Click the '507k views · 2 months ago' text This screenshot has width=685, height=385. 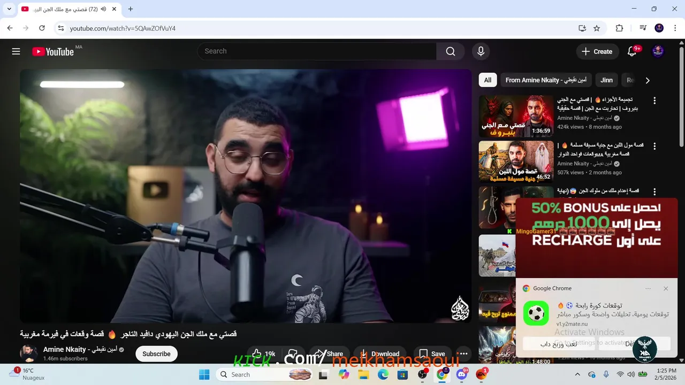pyautogui.click(x=589, y=173)
